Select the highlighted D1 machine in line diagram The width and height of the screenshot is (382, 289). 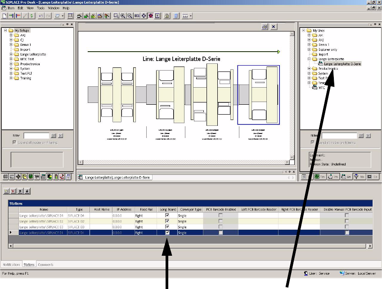[258, 95]
